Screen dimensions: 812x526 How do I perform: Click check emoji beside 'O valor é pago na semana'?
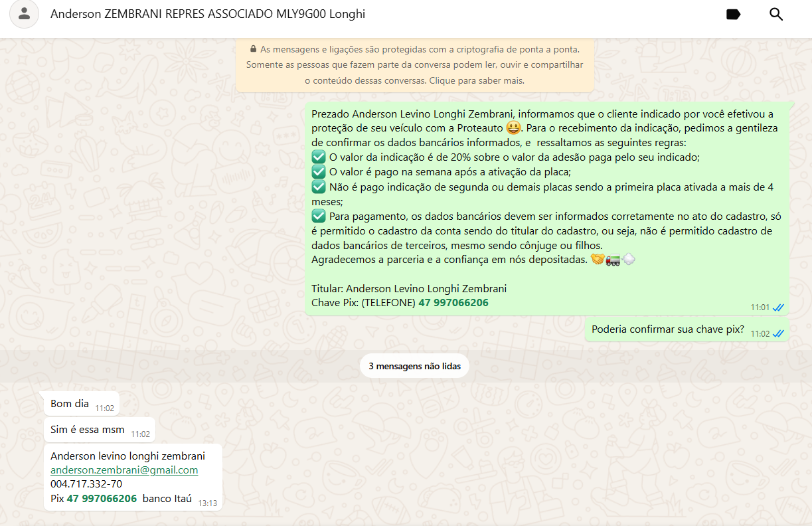point(319,172)
